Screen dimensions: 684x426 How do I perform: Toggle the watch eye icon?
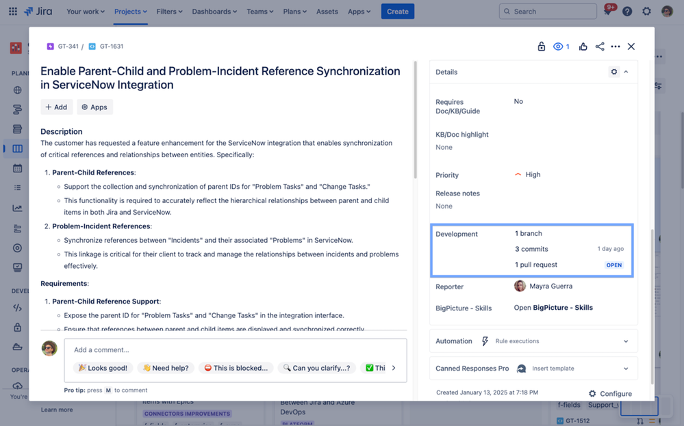559,46
